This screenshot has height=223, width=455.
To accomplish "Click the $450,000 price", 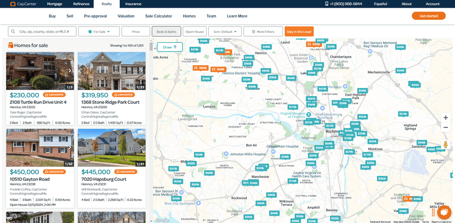I will pos(24,172).
